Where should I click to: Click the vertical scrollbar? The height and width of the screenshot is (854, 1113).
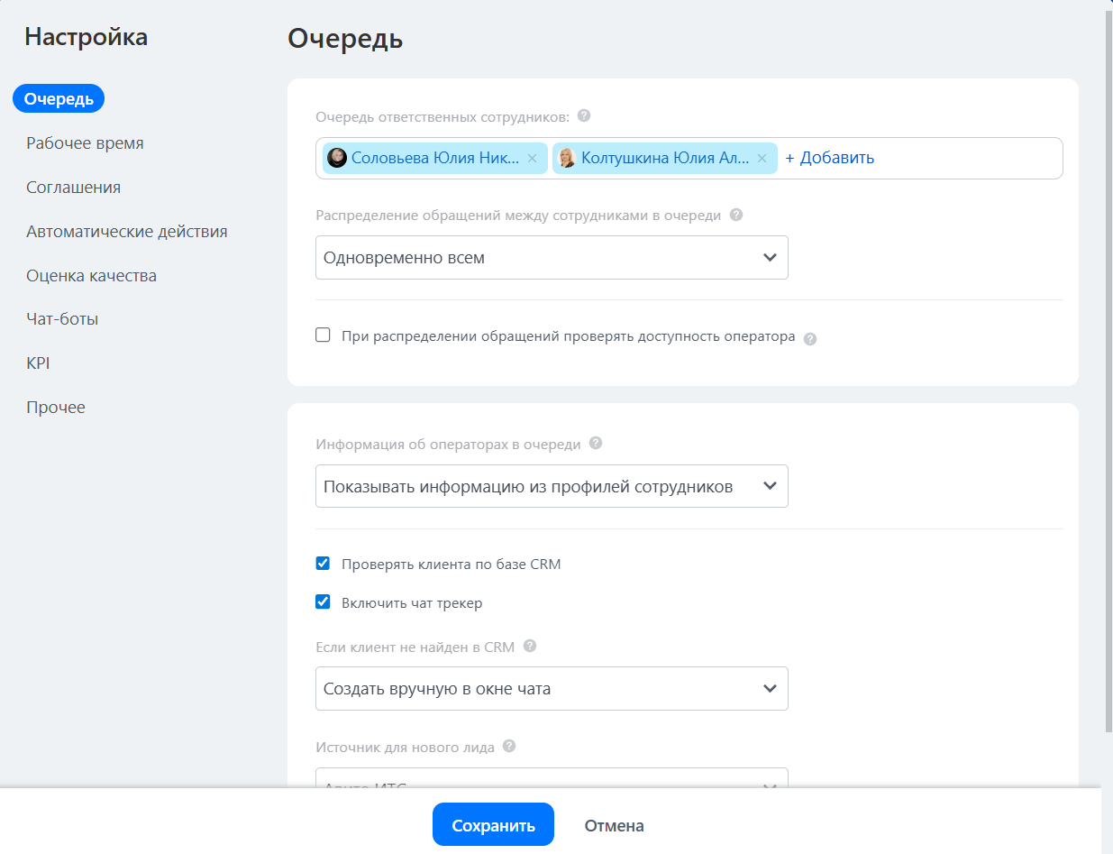pyautogui.click(x=1108, y=370)
